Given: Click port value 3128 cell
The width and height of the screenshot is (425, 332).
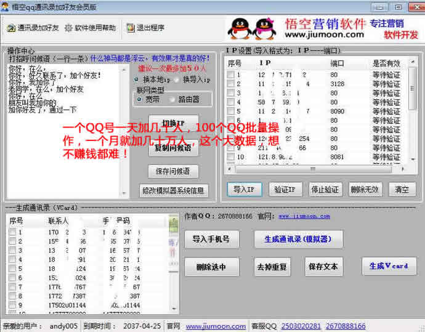Looking at the screenshot, I should pyautogui.click(x=337, y=84).
